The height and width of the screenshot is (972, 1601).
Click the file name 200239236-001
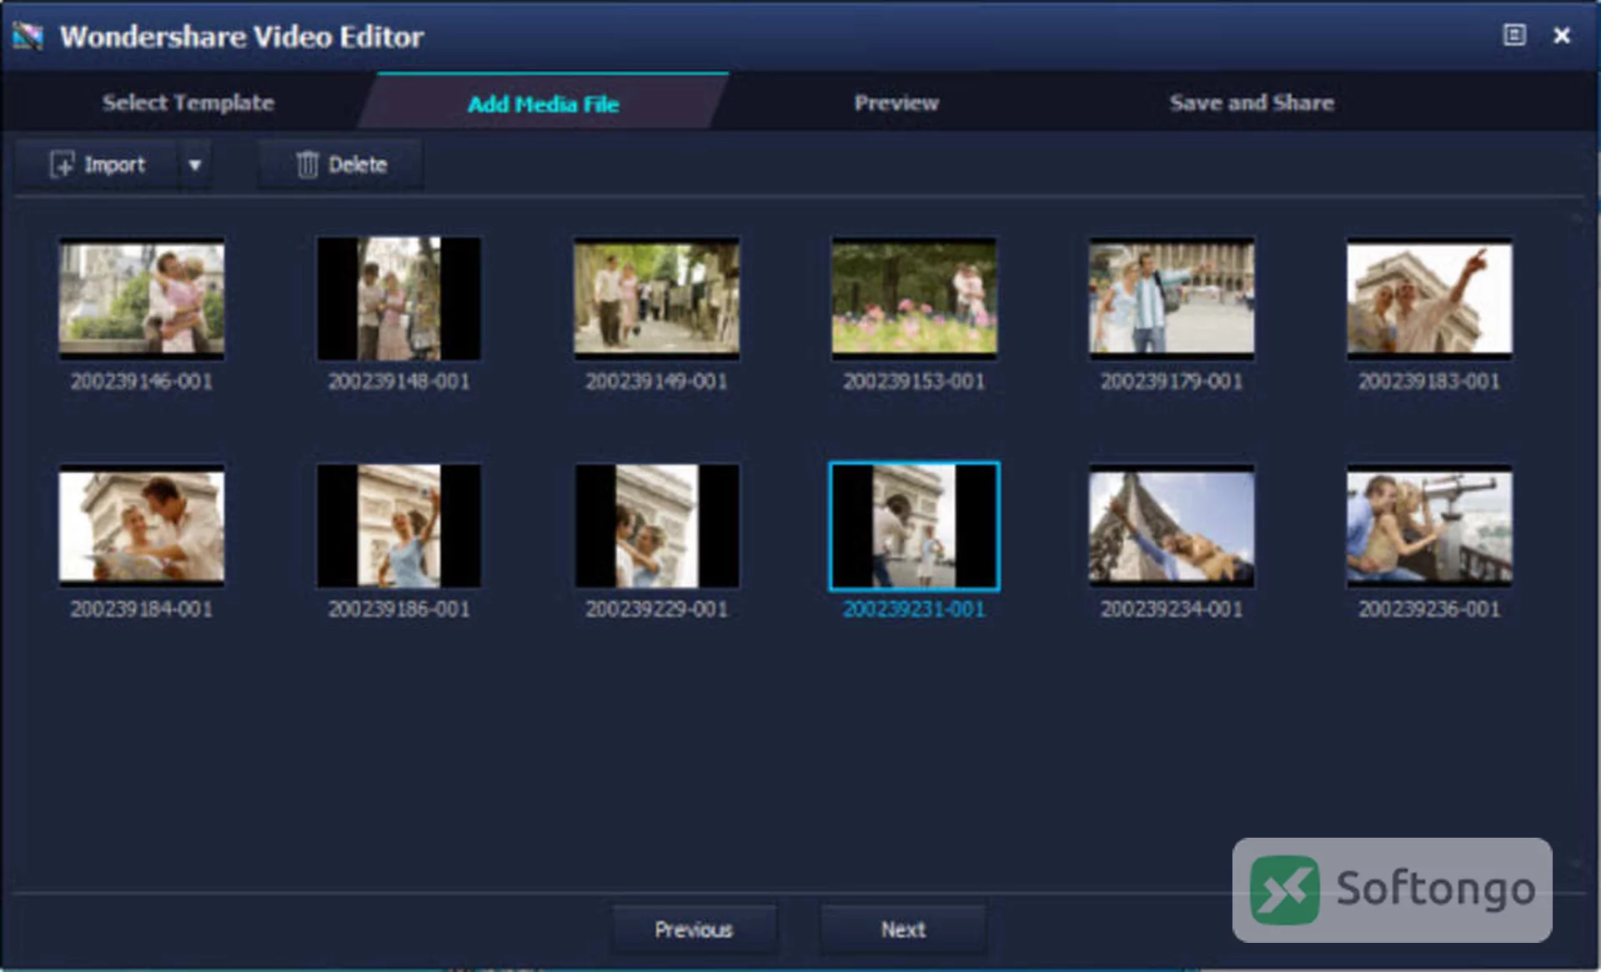tap(1429, 609)
